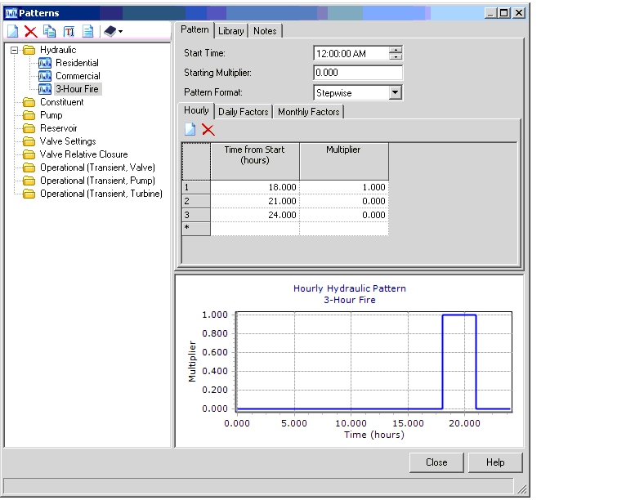Click the Starting Multiplier input field
This screenshot has height=500, width=644.
tap(358, 73)
